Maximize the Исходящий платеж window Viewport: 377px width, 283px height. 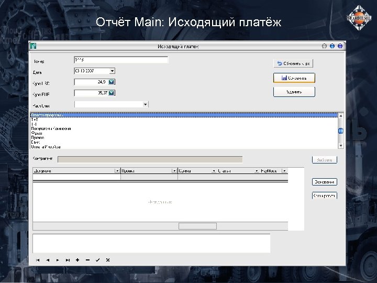click(332, 46)
